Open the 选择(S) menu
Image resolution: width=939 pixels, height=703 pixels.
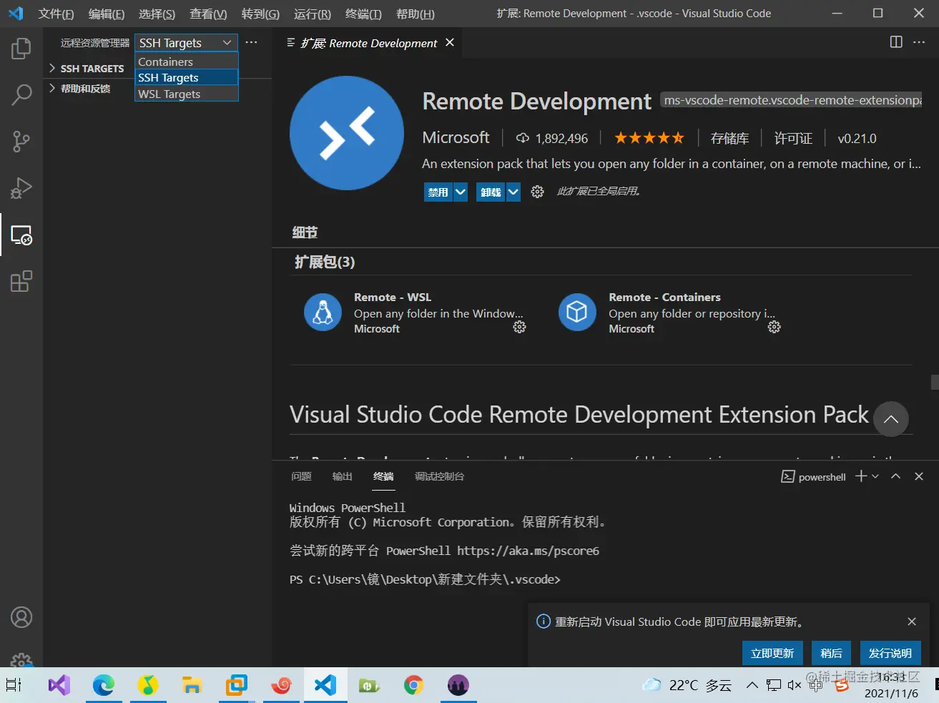pos(157,14)
